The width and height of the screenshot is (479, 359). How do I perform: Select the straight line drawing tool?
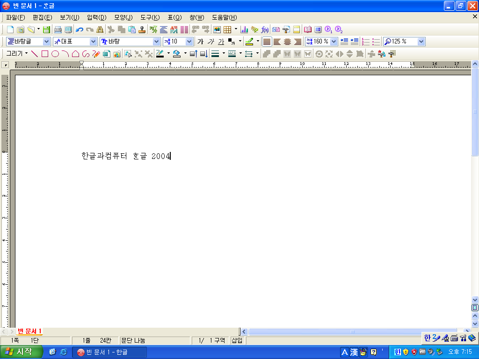click(x=35, y=54)
